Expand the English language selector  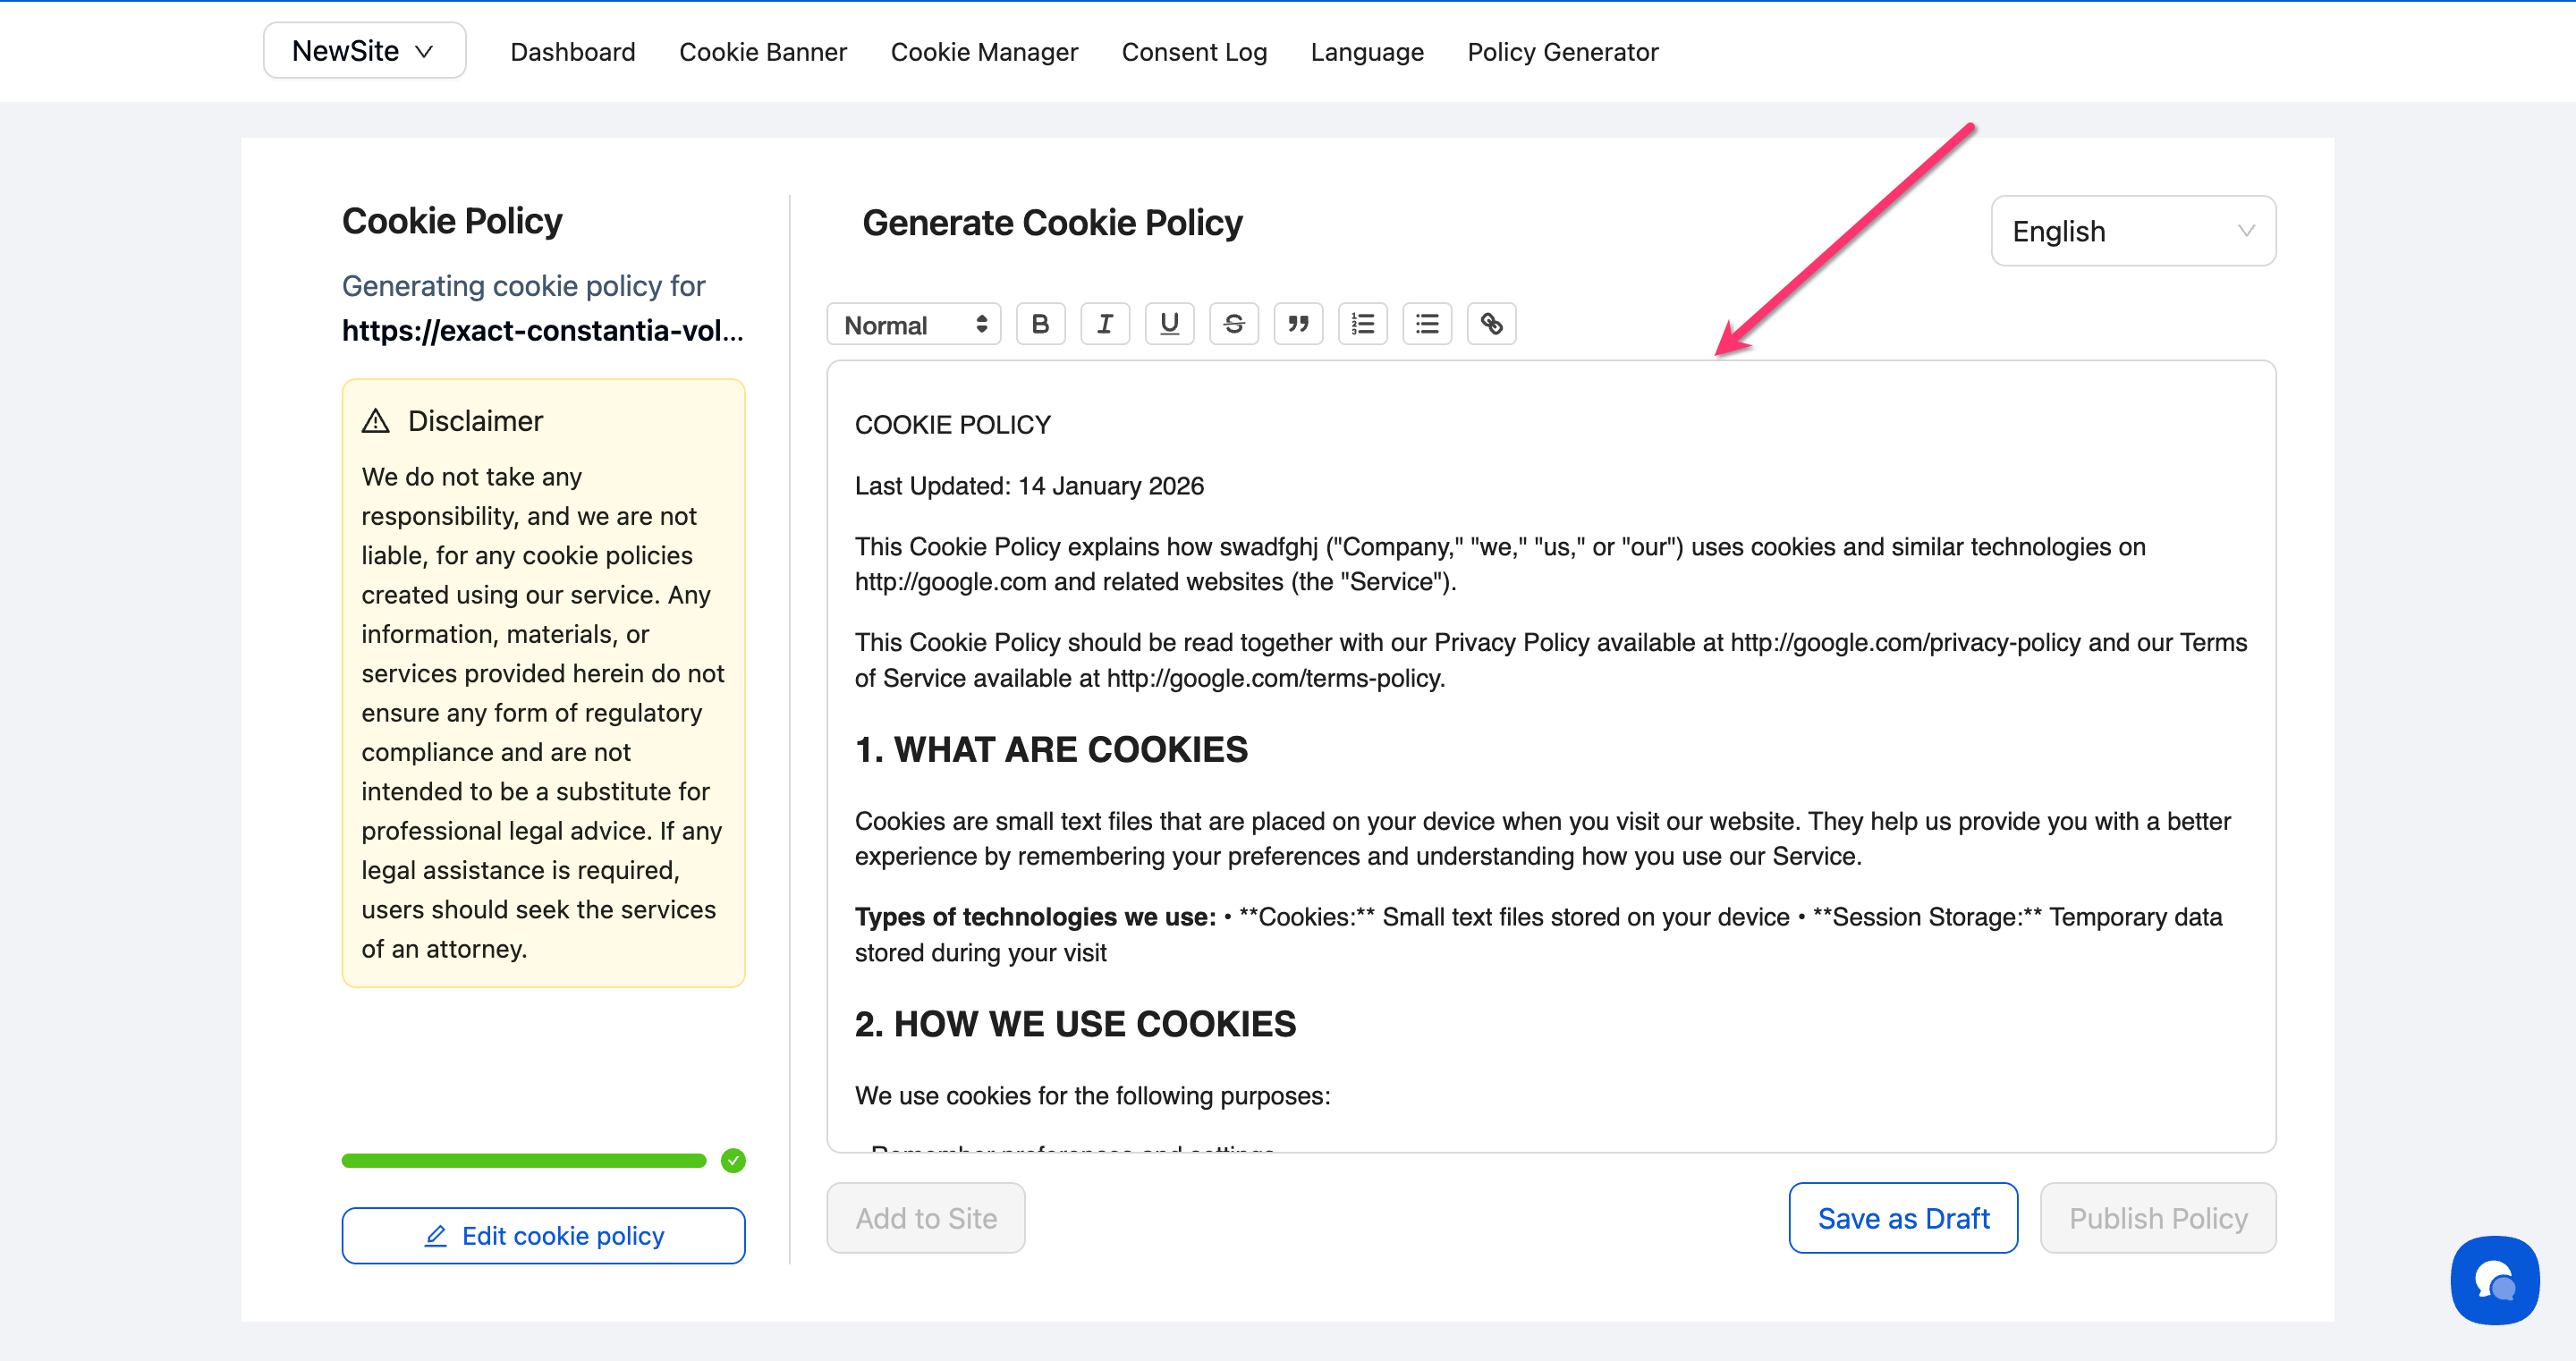point(2133,231)
